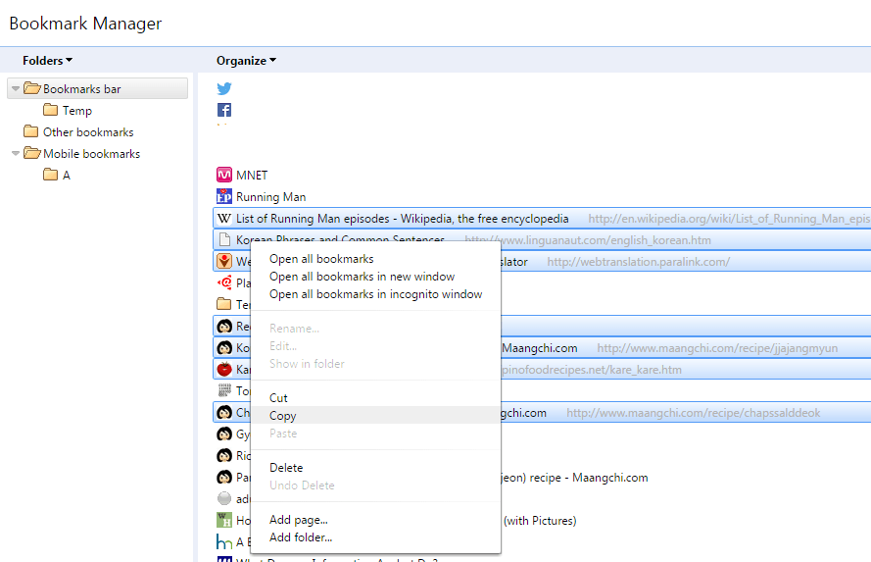871x562 pixels.
Task: Click the 'jeon) recipe - Maangchi.com' text
Action: [x=574, y=478]
